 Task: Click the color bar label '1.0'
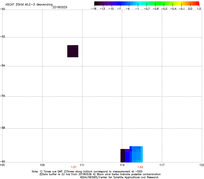click(x=199, y=9)
